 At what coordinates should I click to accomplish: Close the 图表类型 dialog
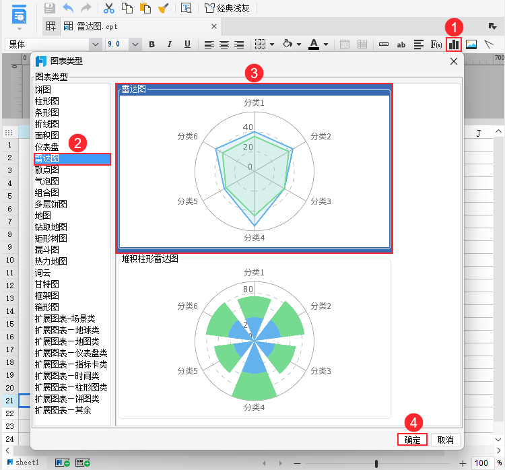tap(453, 61)
